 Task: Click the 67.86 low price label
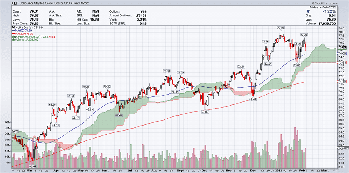click(205, 112)
